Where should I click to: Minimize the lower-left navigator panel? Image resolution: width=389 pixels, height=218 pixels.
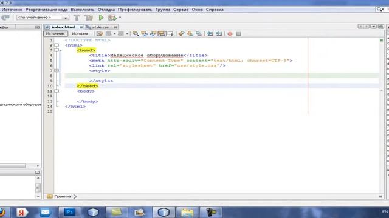coord(38,172)
